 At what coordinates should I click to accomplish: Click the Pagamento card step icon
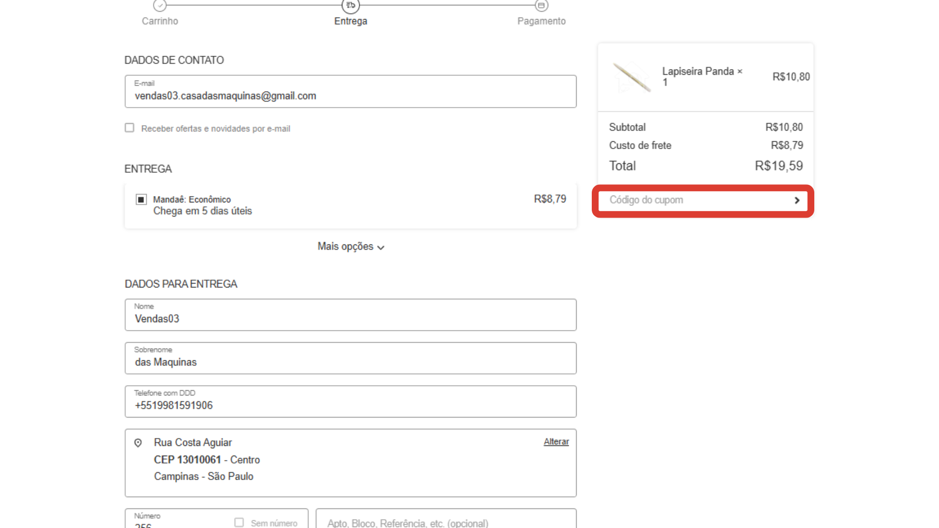click(541, 5)
